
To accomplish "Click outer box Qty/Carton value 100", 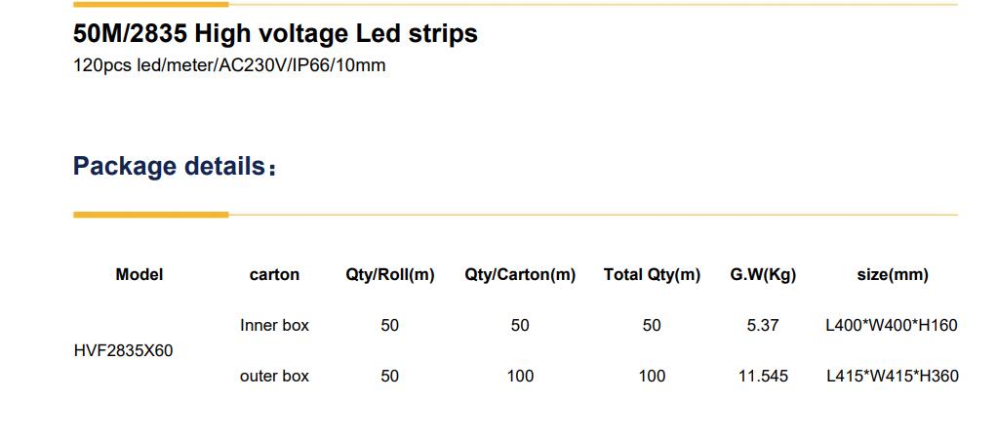I will pos(520,376).
